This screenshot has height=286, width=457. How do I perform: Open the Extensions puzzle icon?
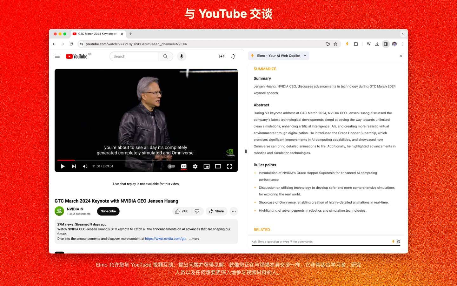click(x=356, y=44)
